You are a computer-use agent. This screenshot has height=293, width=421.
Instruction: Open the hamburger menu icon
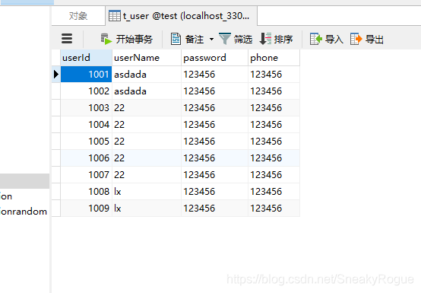(67, 39)
